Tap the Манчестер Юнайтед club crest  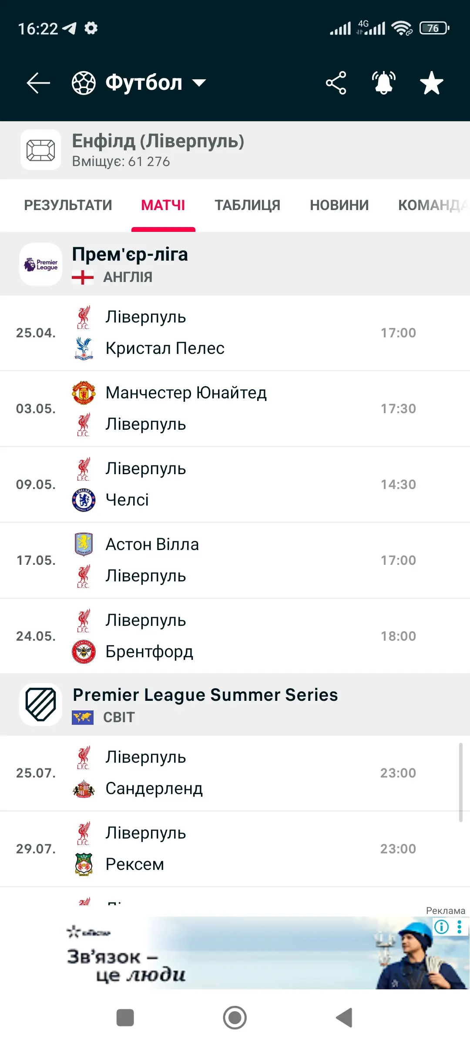(84, 393)
